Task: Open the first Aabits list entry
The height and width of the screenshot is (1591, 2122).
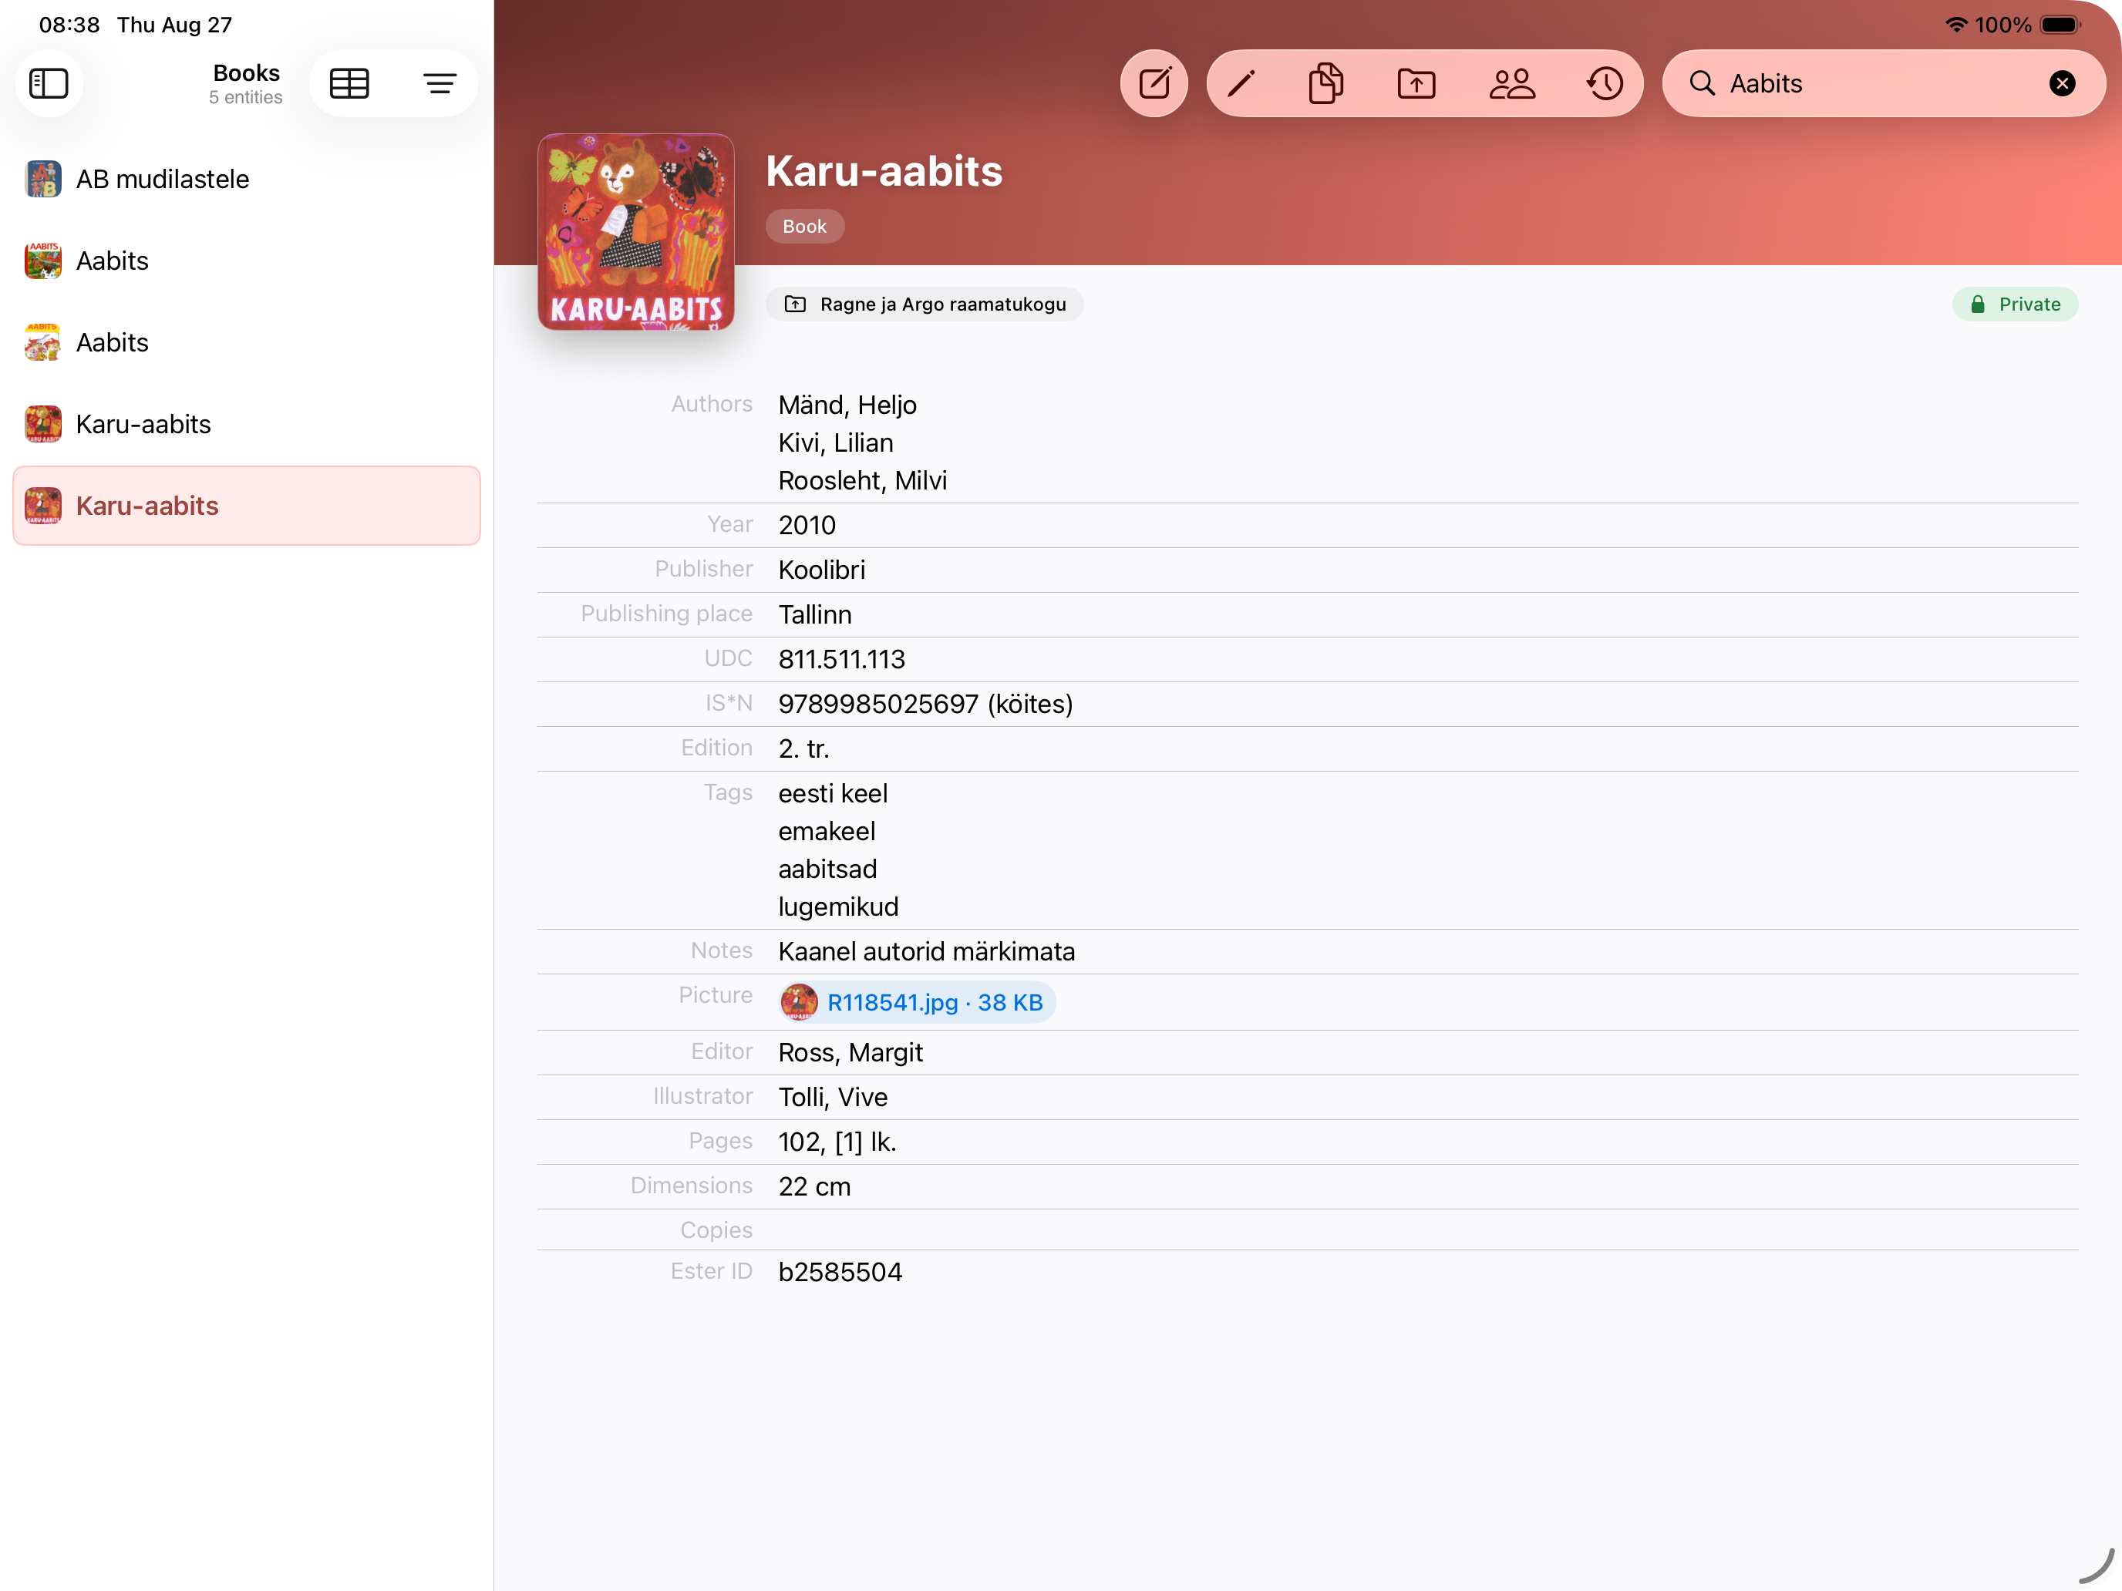Action: 247,261
